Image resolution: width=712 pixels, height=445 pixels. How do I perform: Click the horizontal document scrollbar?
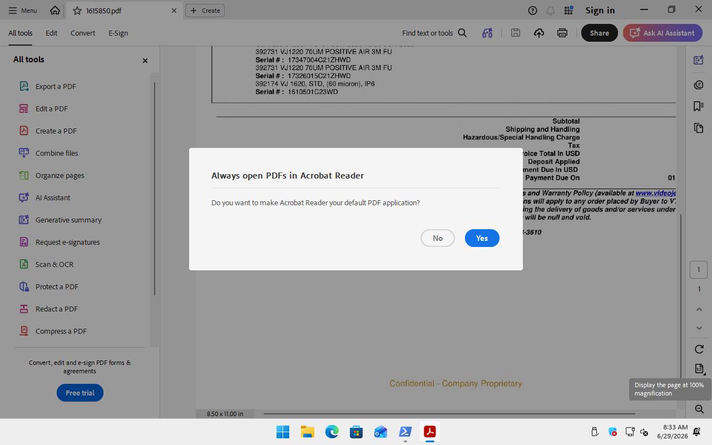[x=449, y=413]
